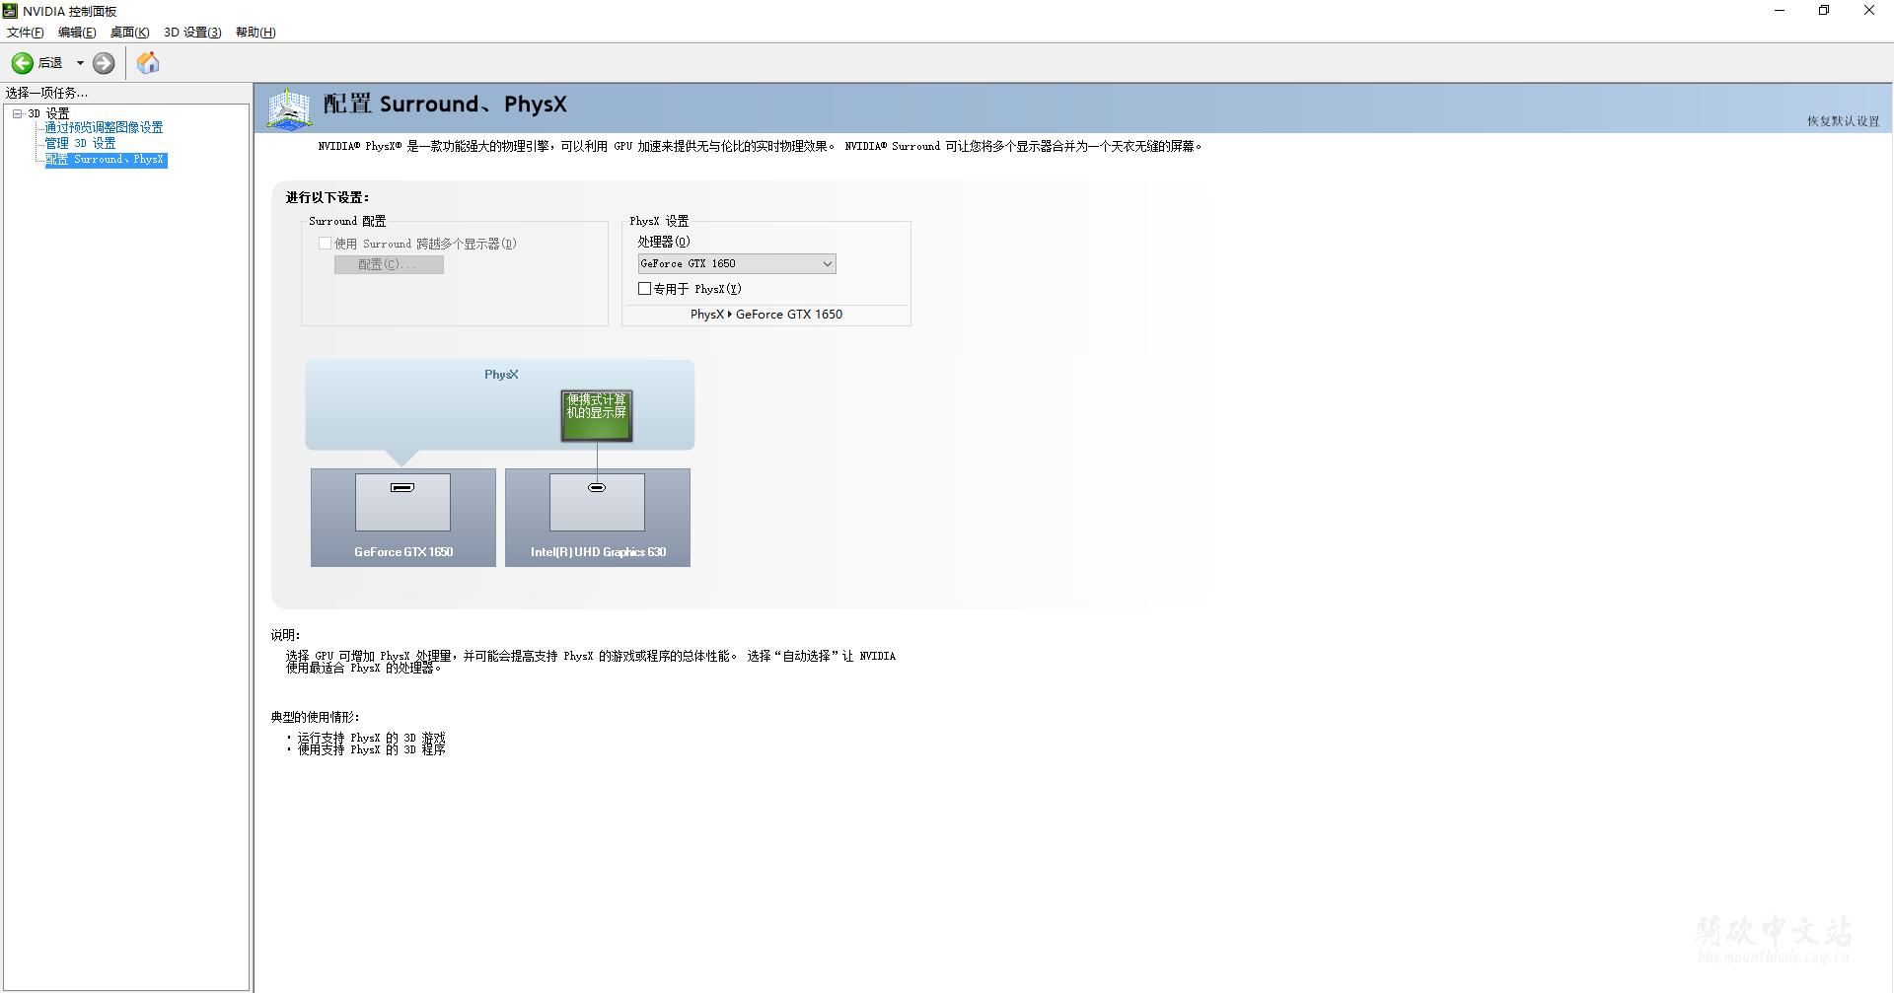The image size is (1894, 993).
Task: Click the Forward arrow icon
Action: pyautogui.click(x=104, y=63)
